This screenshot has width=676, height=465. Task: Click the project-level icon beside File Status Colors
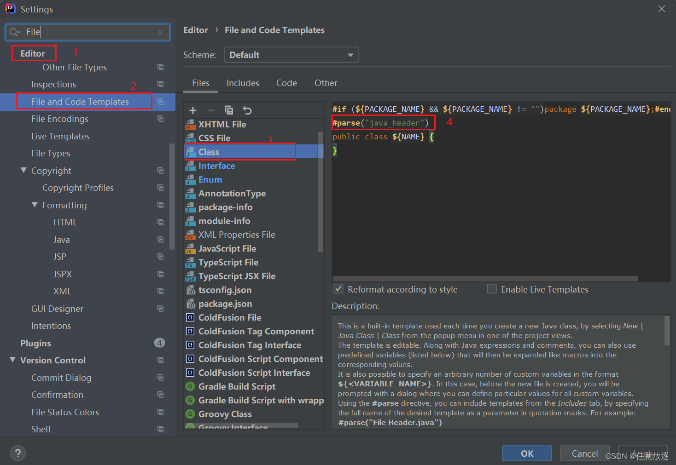160,412
